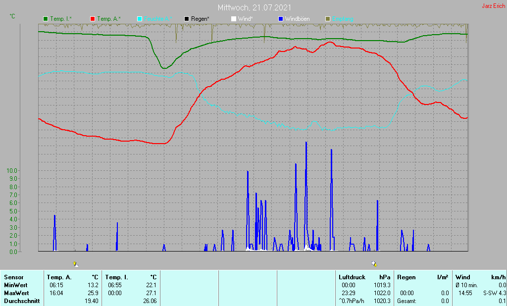Click the 16:04 maximum time value
The image size is (507, 306).
click(56, 293)
